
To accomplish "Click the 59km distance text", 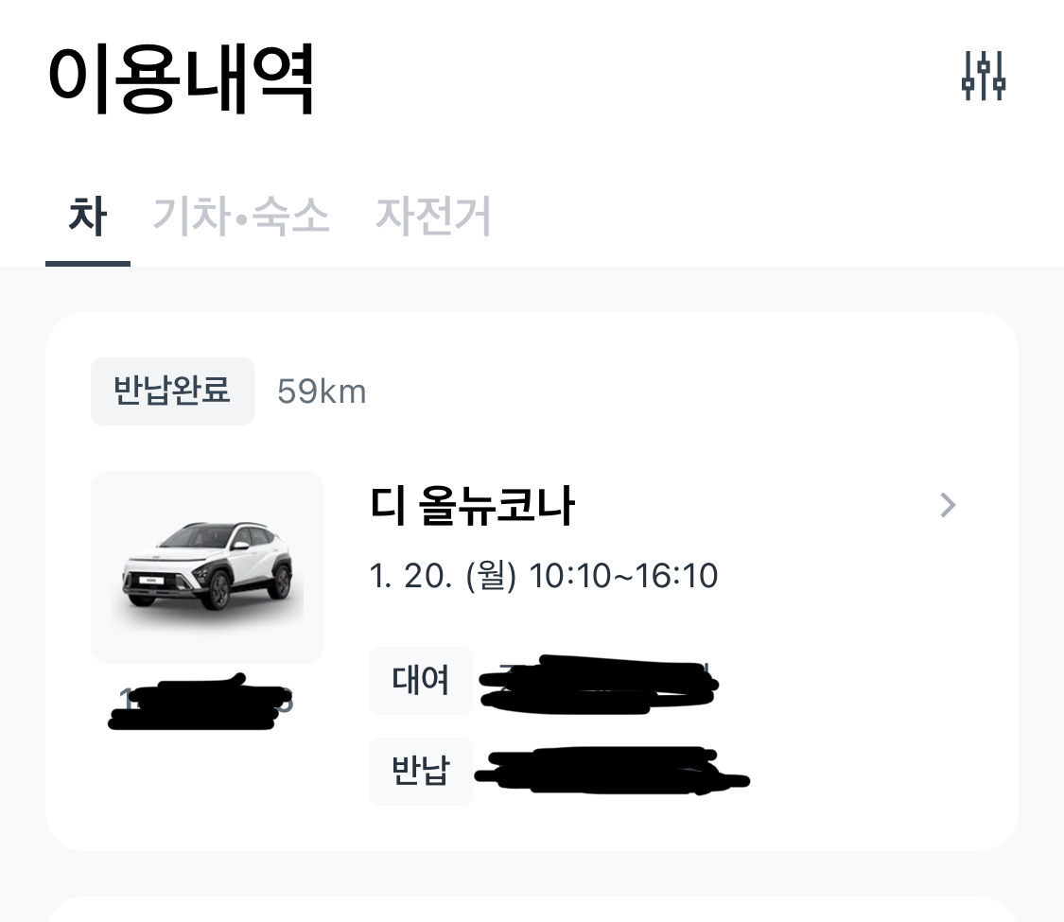I will (x=322, y=391).
